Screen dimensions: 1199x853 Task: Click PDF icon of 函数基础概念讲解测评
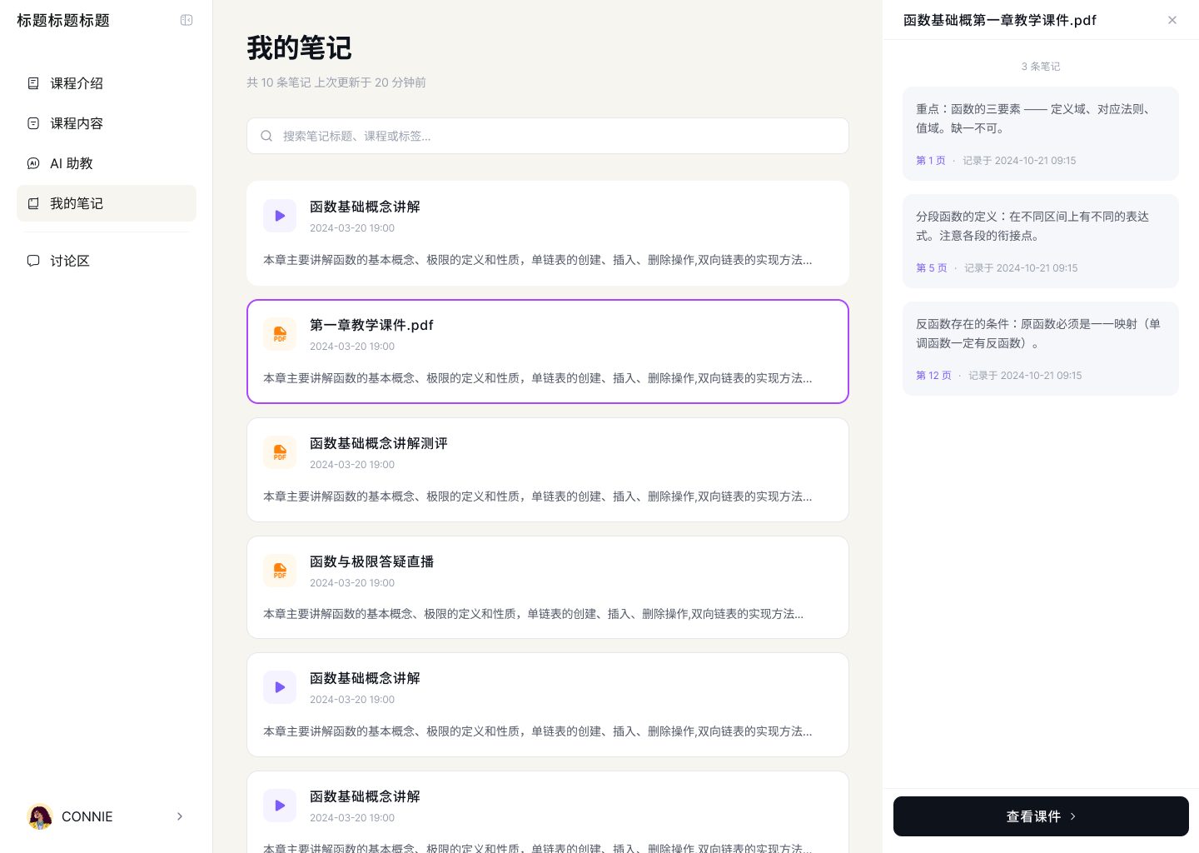pos(280,452)
